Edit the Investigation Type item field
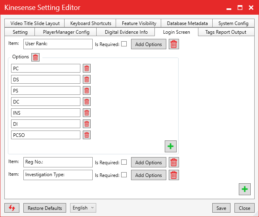Image resolution: width=259 pixels, height=217 pixels. 58,175
